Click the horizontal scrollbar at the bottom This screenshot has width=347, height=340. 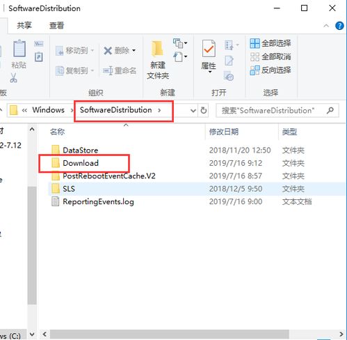(x=170, y=334)
